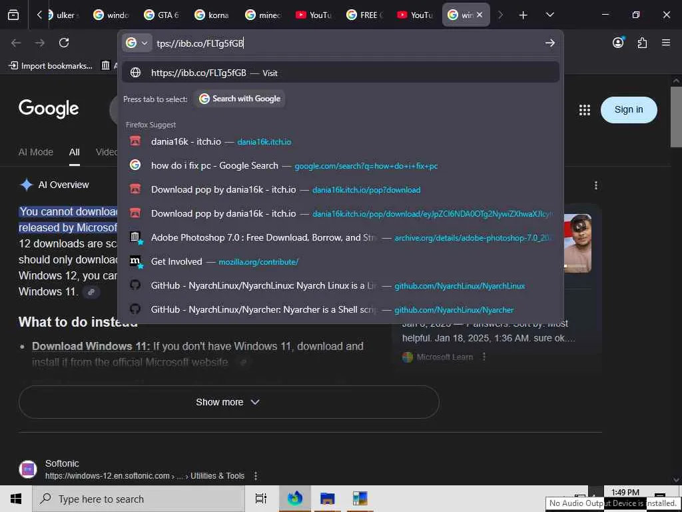Open Get Involved mozilla.org suggestion
This screenshot has height=512, width=682.
pos(340,261)
